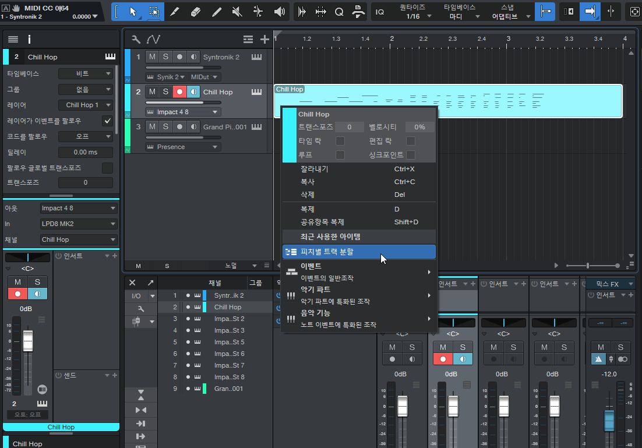This screenshot has width=642, height=448.
Task: Select the Mute tool
Action: point(237,12)
